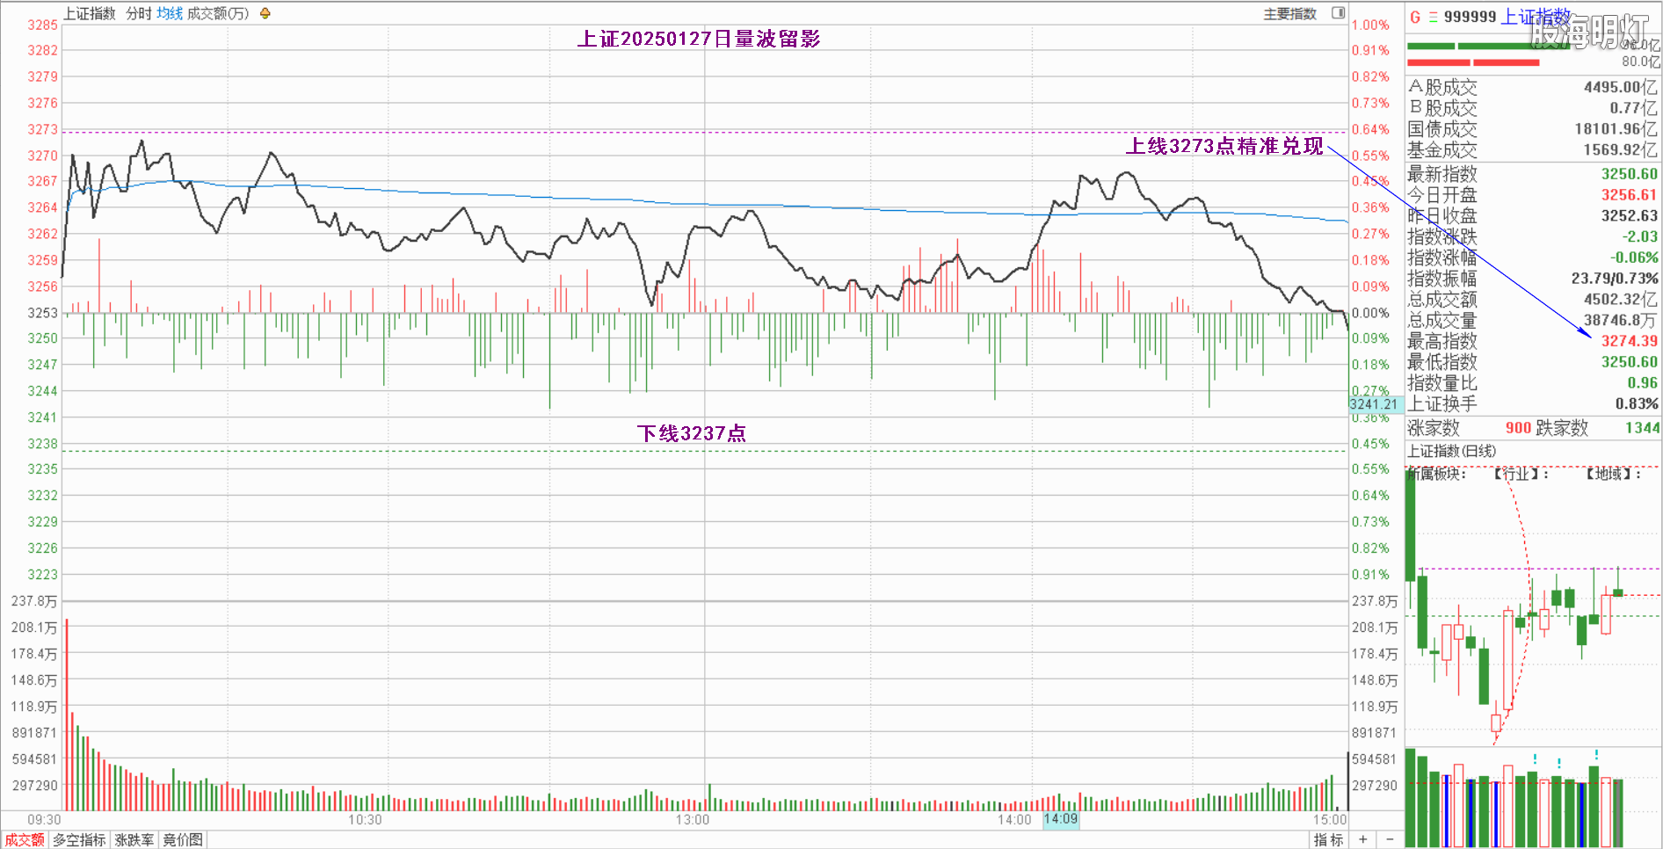Click the 成交额(万) legend label
This screenshot has height=849, width=1663.
click(218, 13)
